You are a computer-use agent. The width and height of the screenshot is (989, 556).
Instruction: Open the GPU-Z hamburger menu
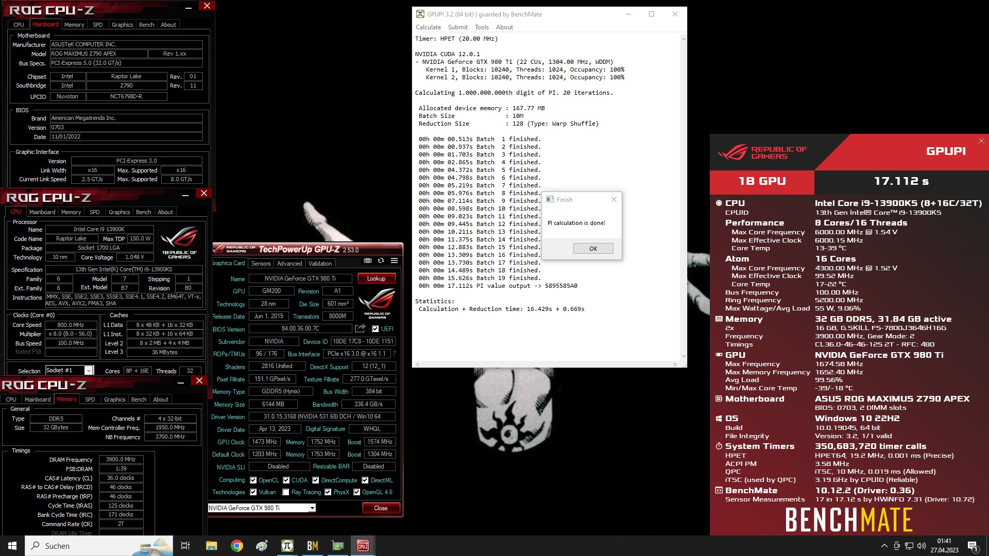(394, 261)
